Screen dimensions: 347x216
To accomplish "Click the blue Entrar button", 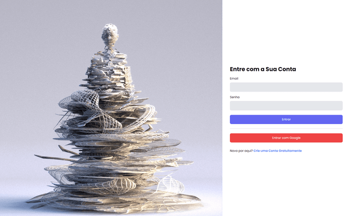I will 286,119.
